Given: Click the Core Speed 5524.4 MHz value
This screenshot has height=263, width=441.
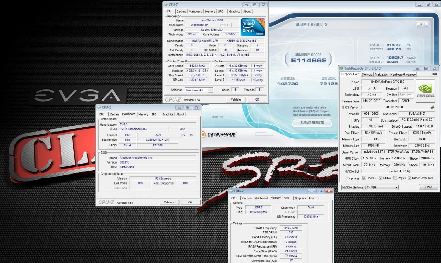Looking at the screenshot, I should point(197,66).
